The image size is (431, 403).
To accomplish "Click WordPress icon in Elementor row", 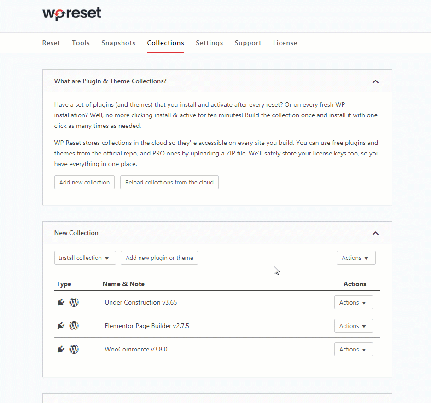I will 74,326.
